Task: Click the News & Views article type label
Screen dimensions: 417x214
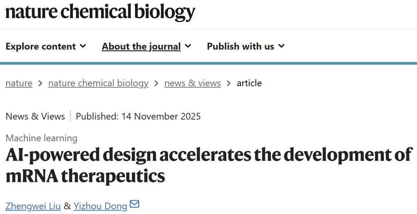Action: [x=35, y=116]
